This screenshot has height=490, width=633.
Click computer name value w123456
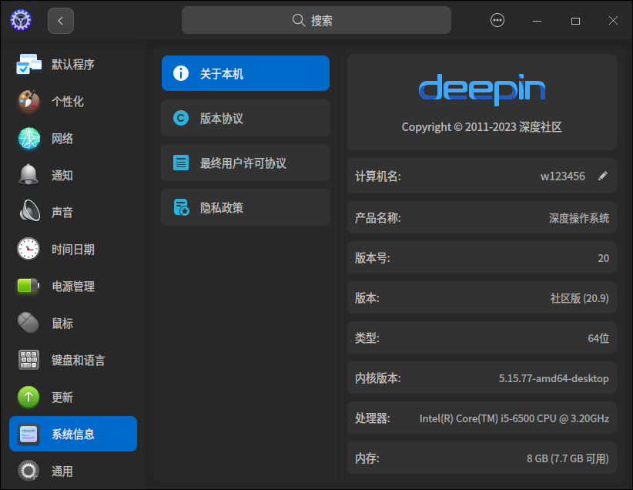[562, 176]
